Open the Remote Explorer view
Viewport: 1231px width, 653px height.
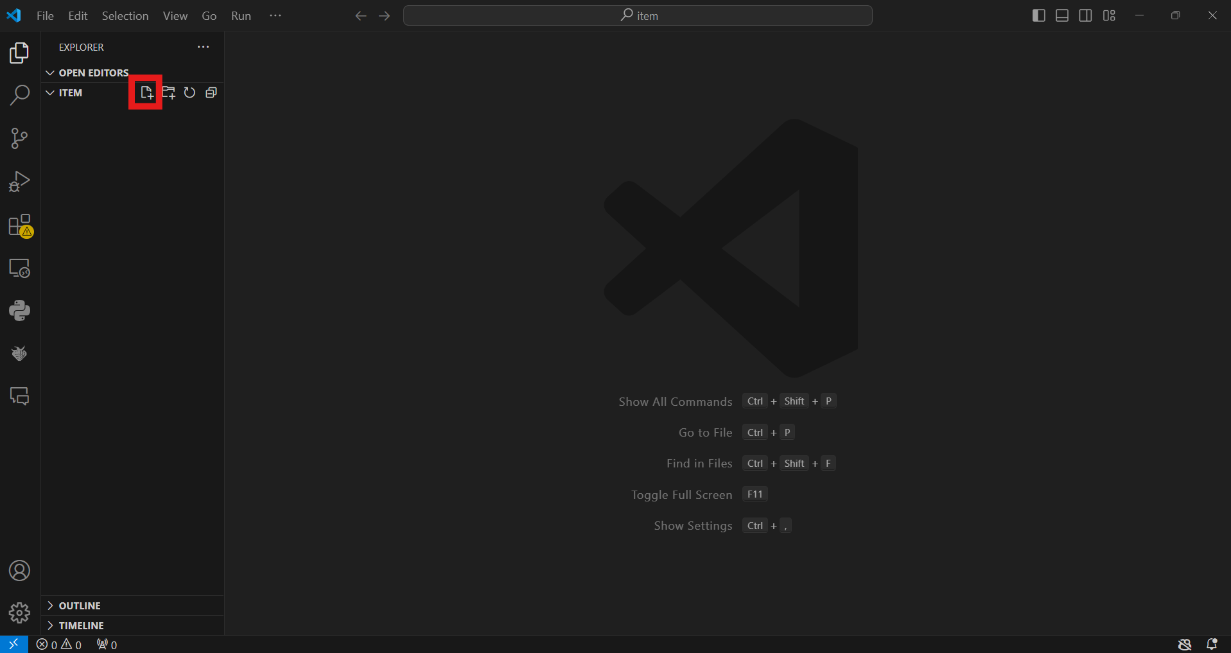coord(19,268)
